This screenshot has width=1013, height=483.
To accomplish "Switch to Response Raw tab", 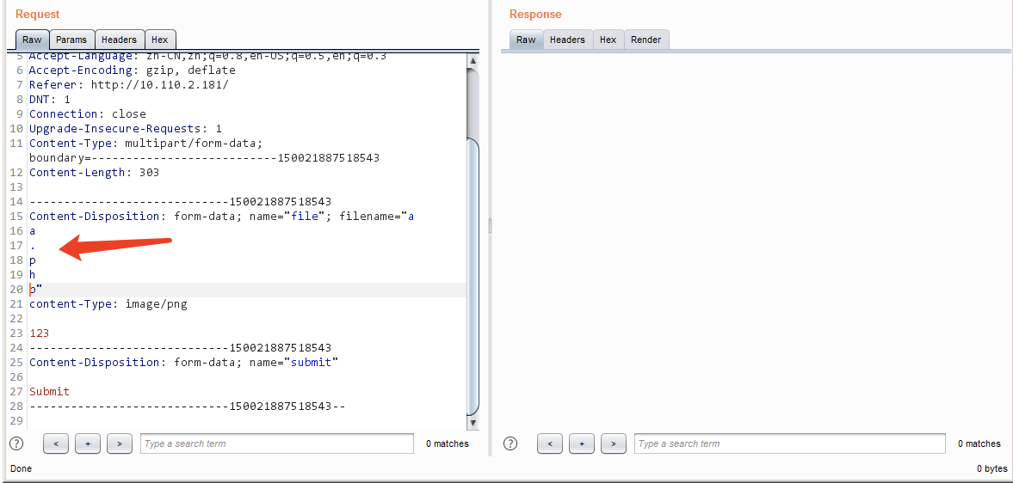I will click(x=526, y=40).
